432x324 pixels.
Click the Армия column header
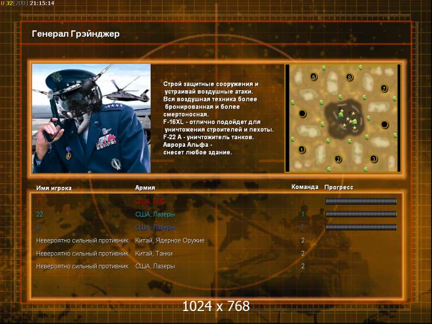145,187
